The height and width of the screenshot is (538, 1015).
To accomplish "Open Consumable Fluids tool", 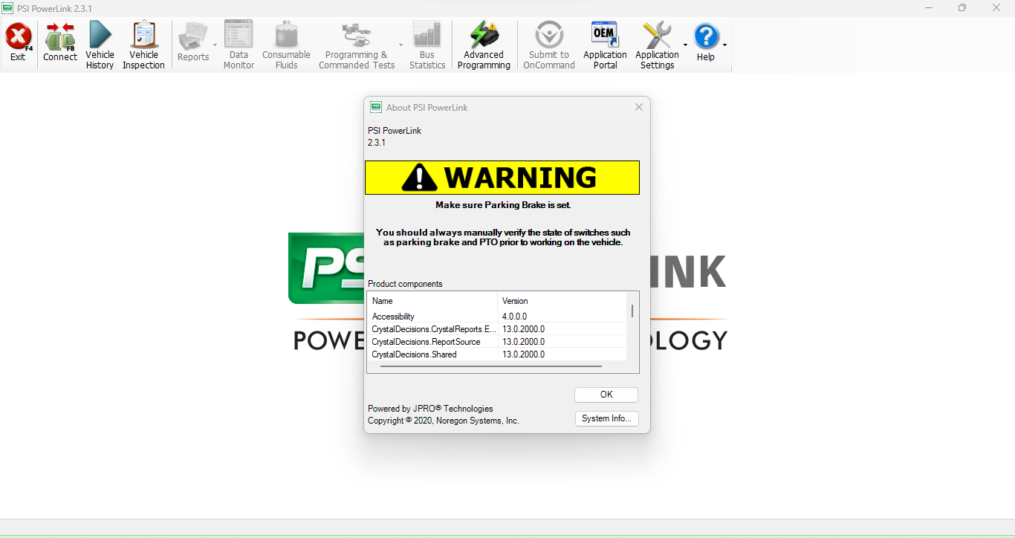I will point(286,45).
